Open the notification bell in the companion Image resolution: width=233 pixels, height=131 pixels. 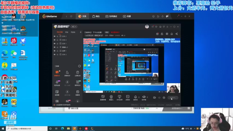click(172, 34)
